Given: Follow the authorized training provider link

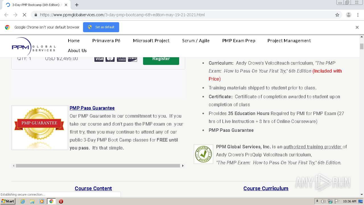Looking at the screenshot, I should pos(313,147).
